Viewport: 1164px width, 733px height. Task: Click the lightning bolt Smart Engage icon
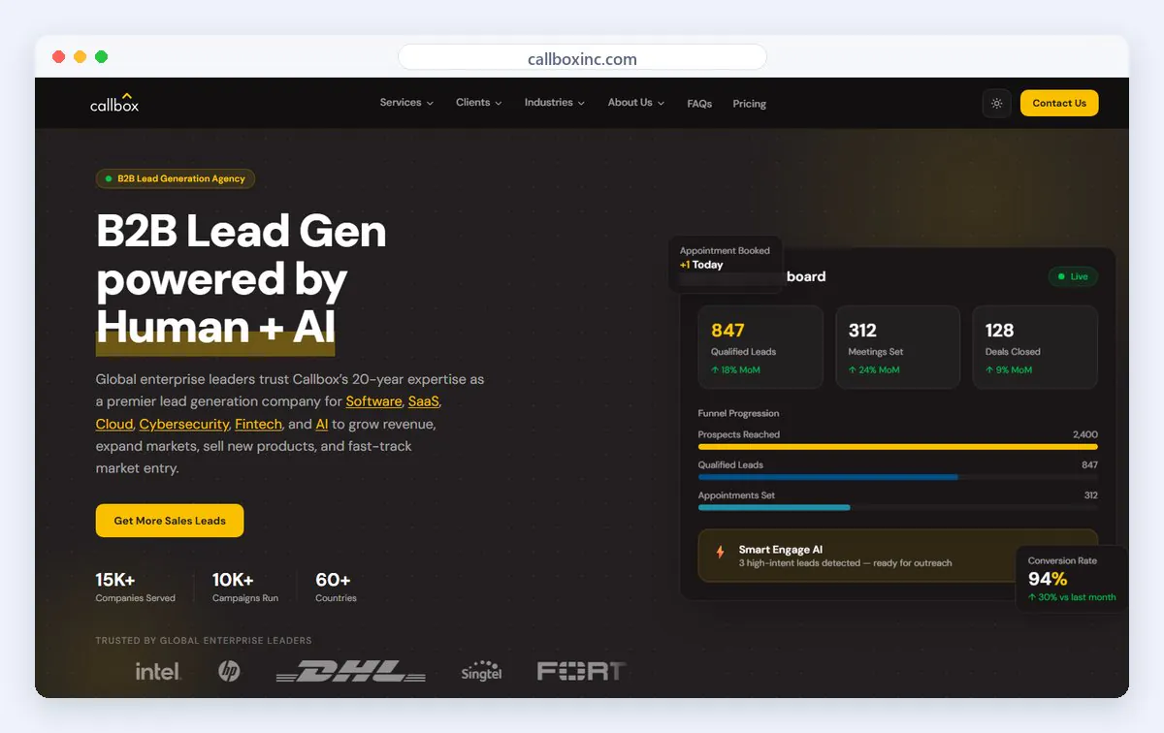pyautogui.click(x=720, y=552)
